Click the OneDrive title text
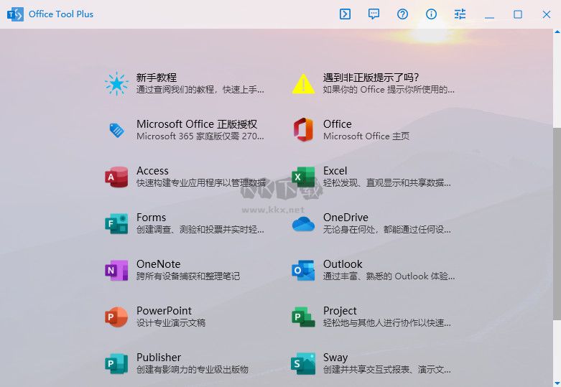Image resolution: width=561 pixels, height=387 pixels. (346, 217)
